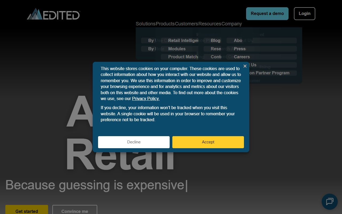Open the Customers menu

point(186,24)
